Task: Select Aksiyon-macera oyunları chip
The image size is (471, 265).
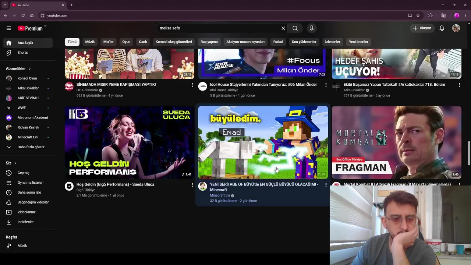Action: 245,42
